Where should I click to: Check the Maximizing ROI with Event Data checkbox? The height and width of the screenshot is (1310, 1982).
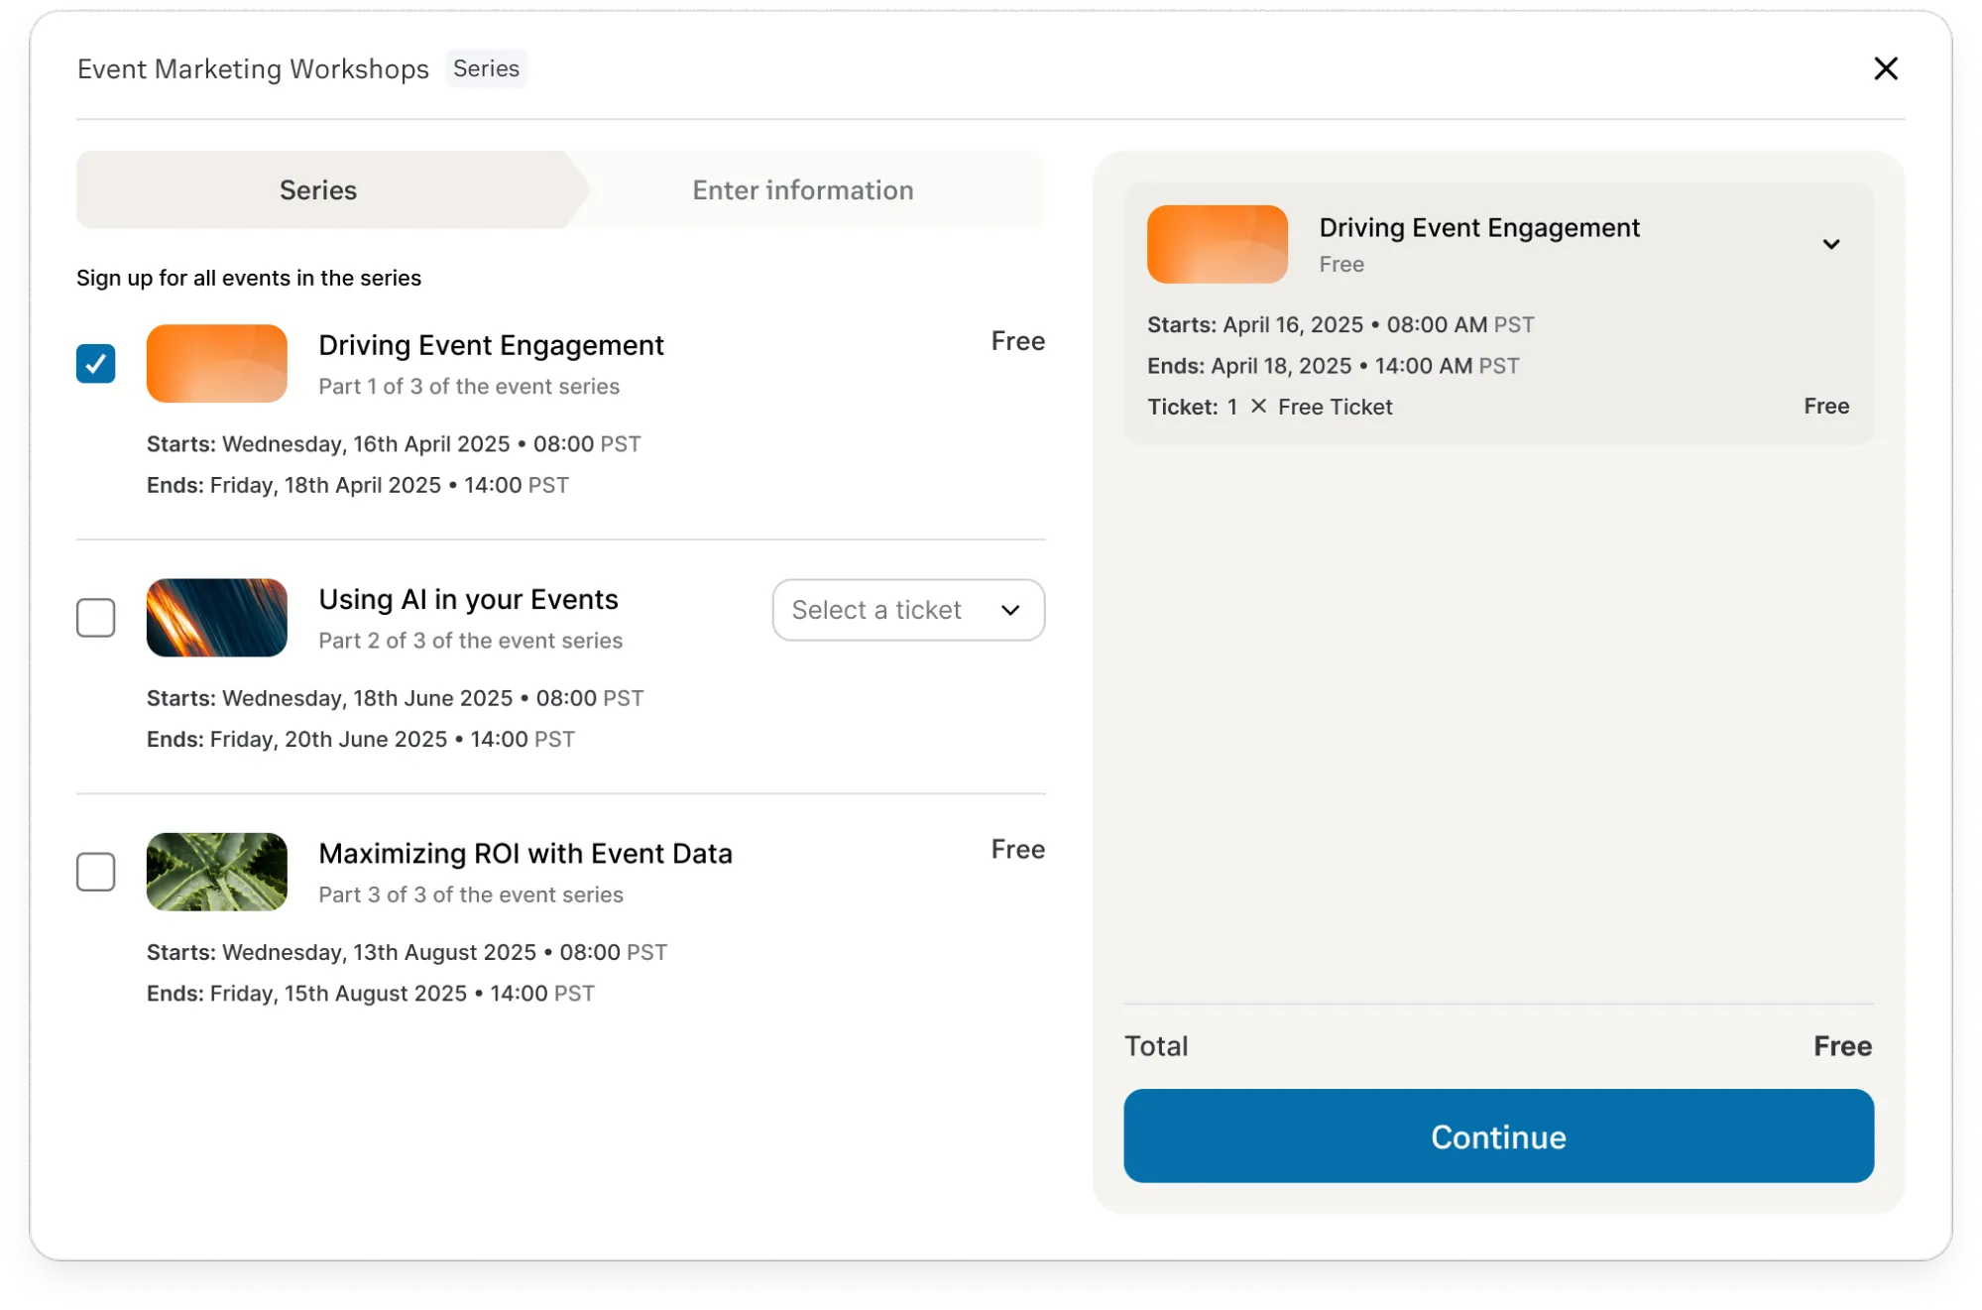[x=96, y=871]
